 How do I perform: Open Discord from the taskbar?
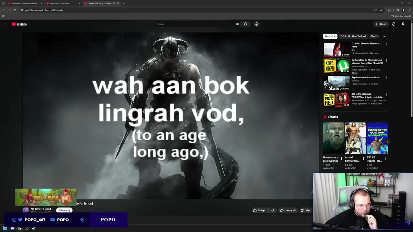tap(12, 228)
